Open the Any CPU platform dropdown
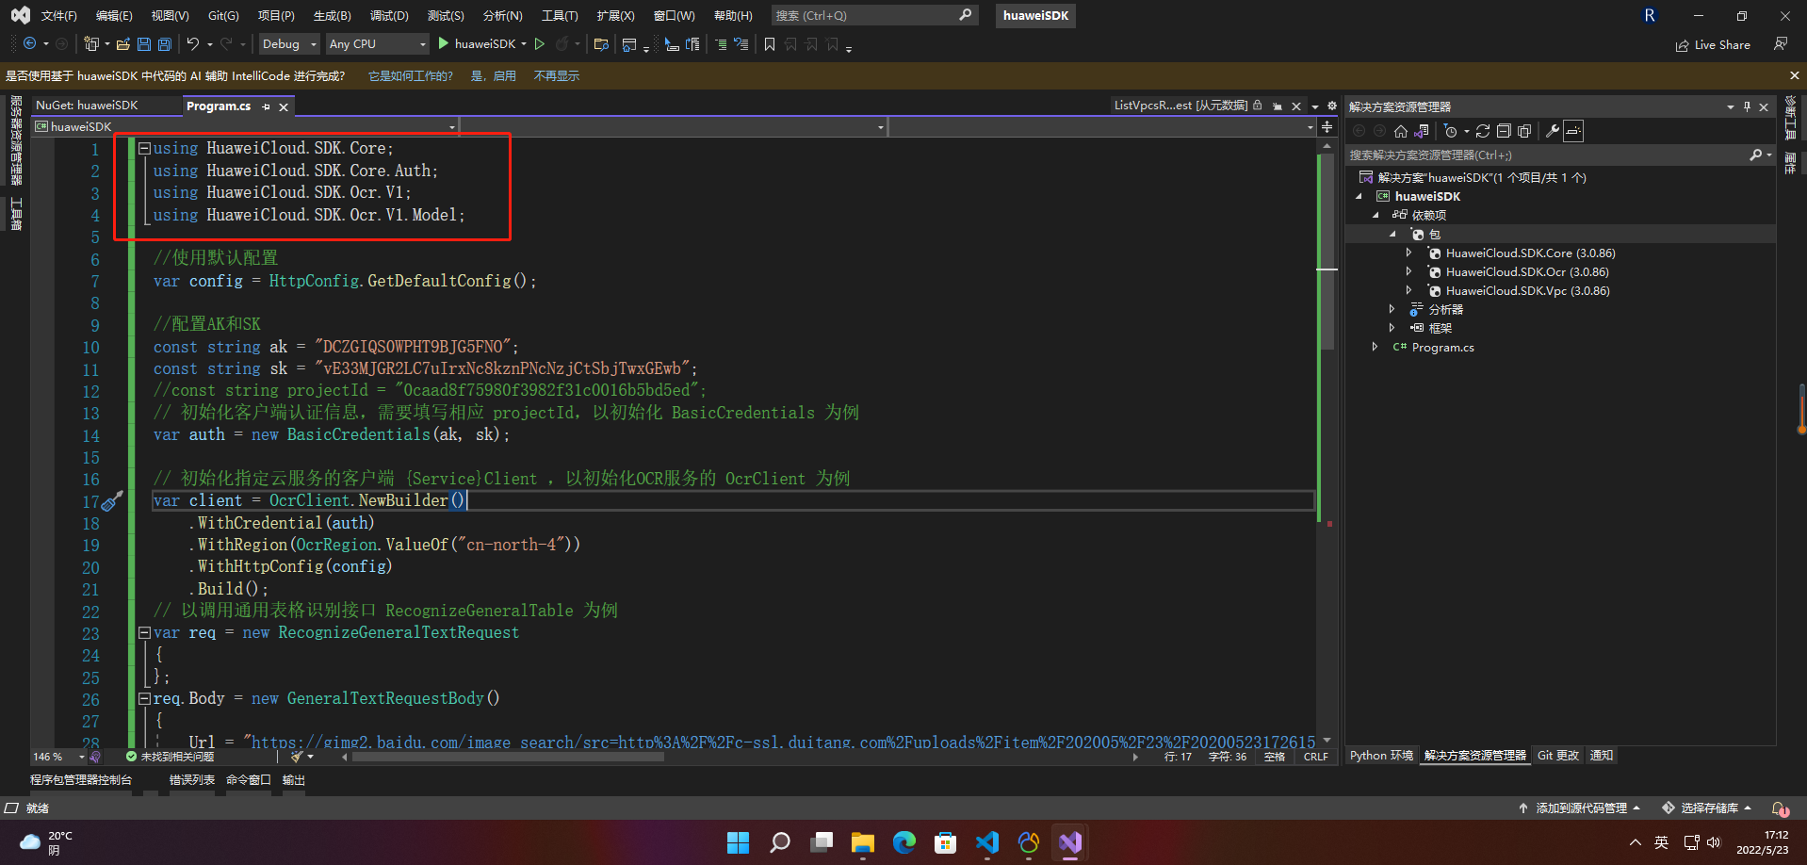 click(x=377, y=44)
